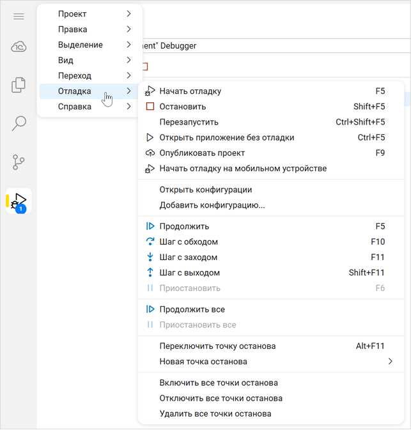Toggle breakpoint via Переключить точку останова
This screenshot has width=411, height=430.
217,346
